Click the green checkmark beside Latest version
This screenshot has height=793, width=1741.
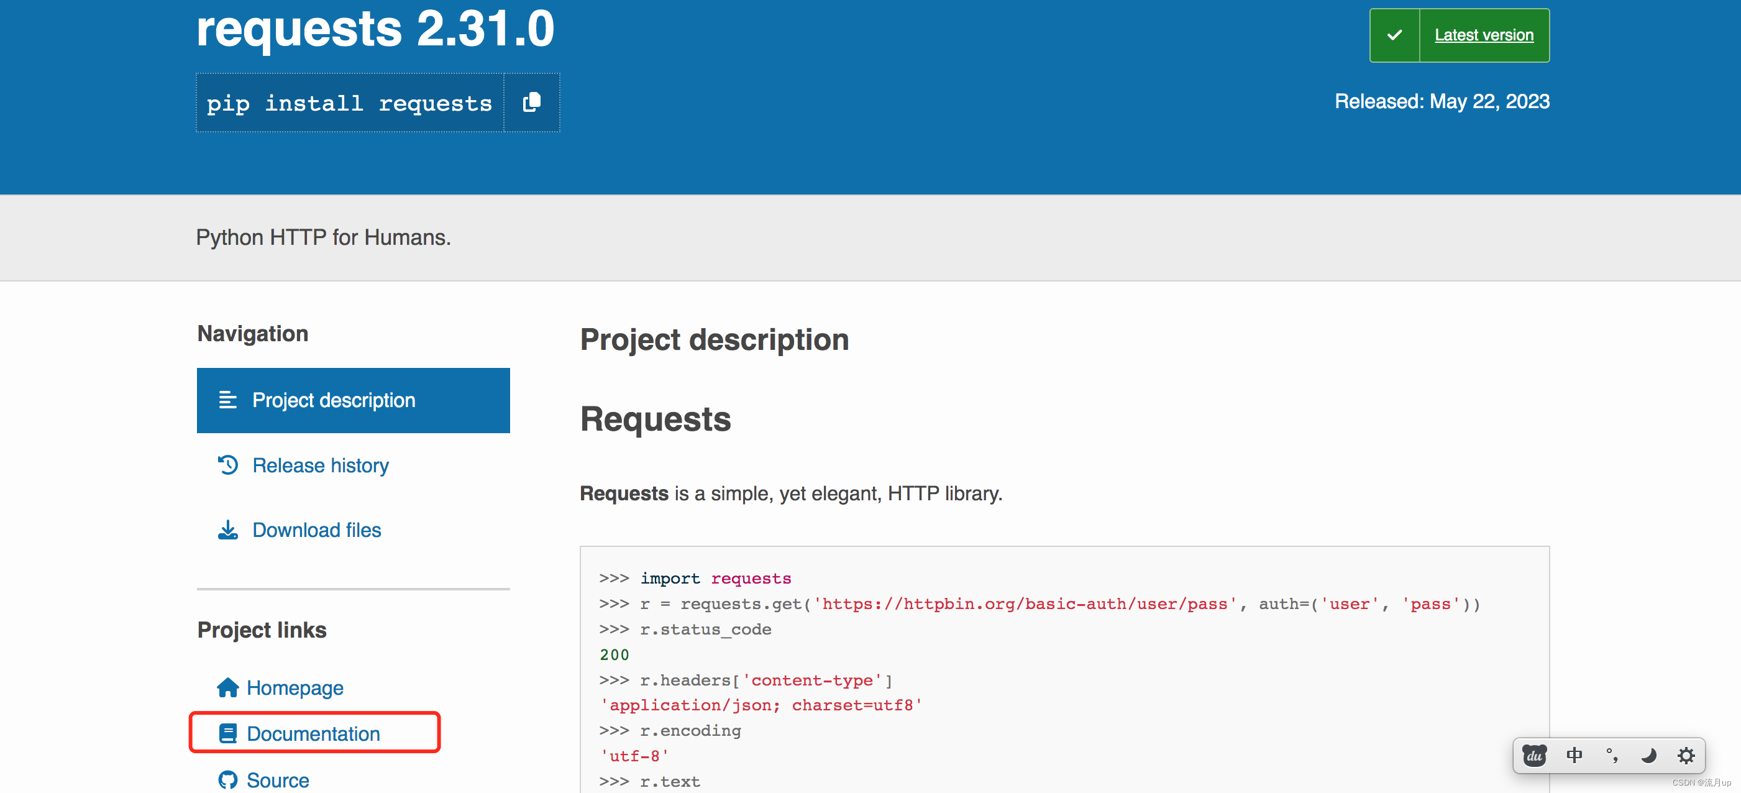coord(1394,35)
